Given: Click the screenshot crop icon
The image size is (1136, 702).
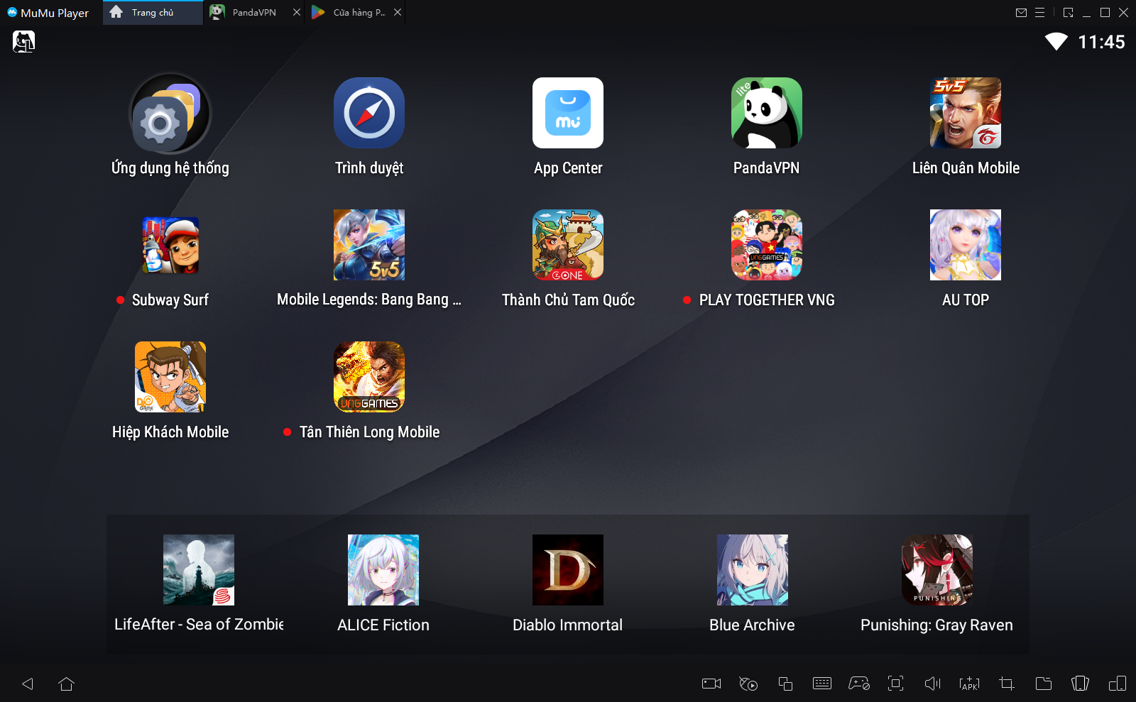Looking at the screenshot, I should 1006,684.
